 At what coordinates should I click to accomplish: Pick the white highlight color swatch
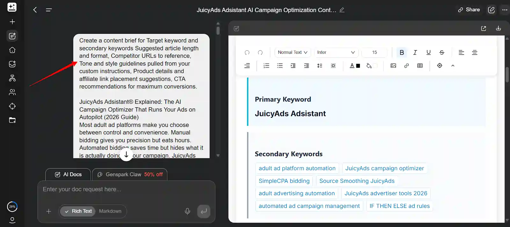(x=375, y=66)
